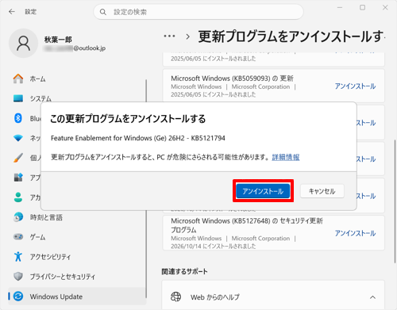Click the 時刻と言語 globe clock icon
Screen dimensions: 397x310
pos(18,217)
